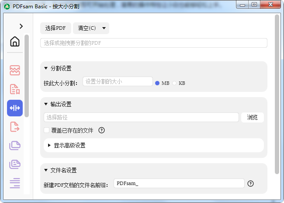Viewport: 284px width, 203px height.
Task: Click the sidebar vertical scrollbar
Action: (x=27, y=76)
